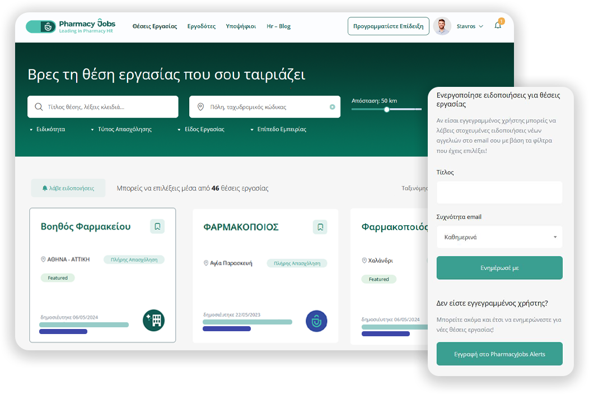
Task: Click the blue shield icon on the ΦΑΡΜΑΚΟΠΟΙΟΣ card
Action: (x=316, y=321)
